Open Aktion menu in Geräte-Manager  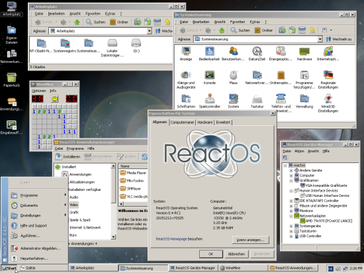pyautogui.click(x=299, y=151)
